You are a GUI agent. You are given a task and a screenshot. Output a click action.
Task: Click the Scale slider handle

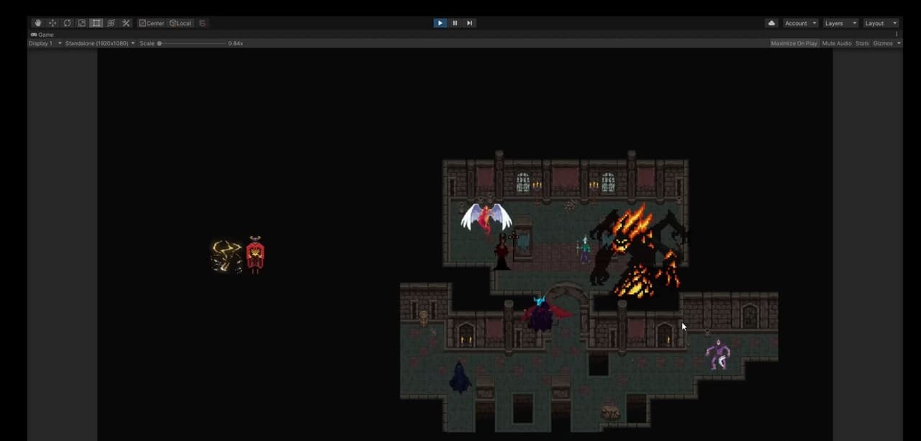(x=160, y=43)
